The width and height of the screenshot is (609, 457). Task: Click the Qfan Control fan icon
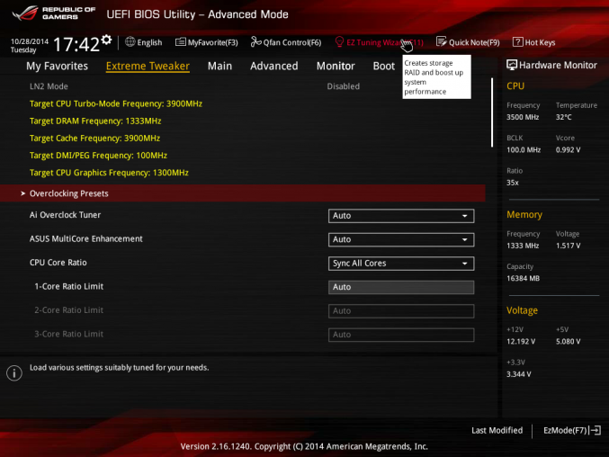click(255, 41)
